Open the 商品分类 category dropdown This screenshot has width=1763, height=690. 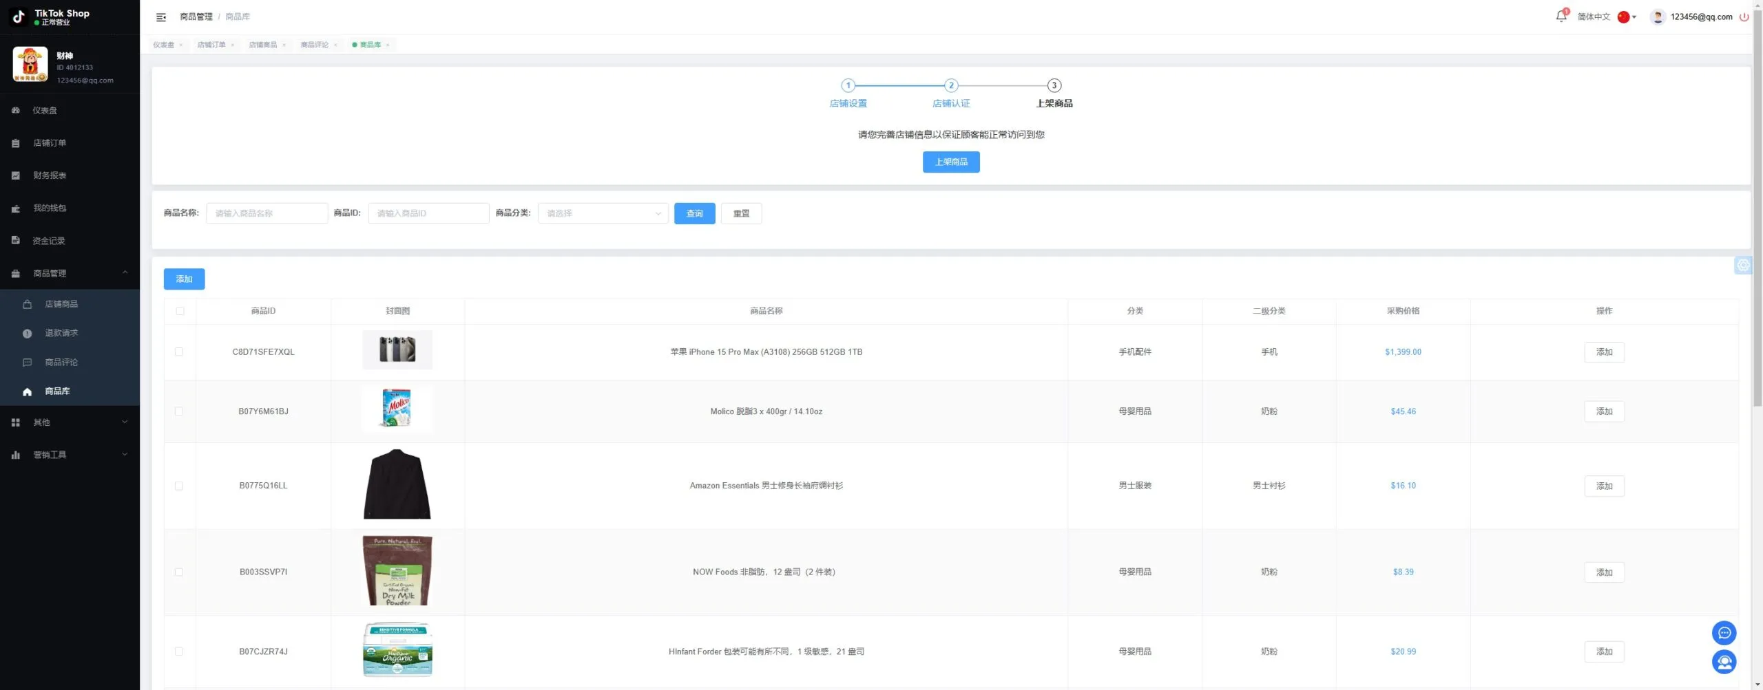tap(603, 214)
